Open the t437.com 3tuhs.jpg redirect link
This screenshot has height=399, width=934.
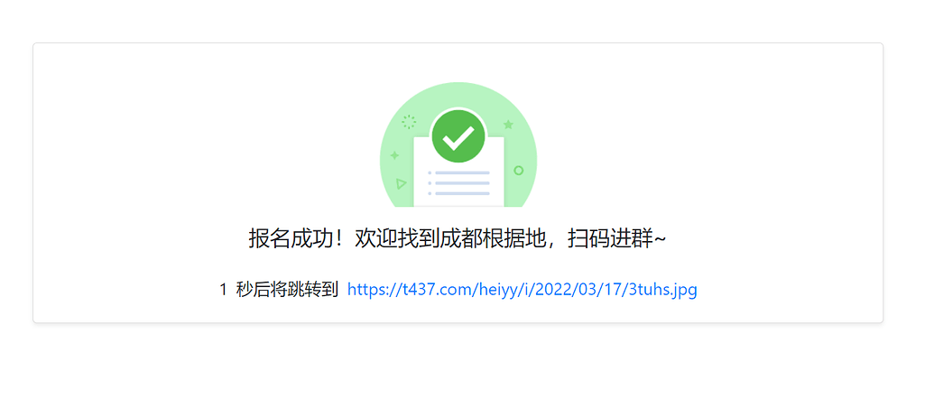[522, 290]
